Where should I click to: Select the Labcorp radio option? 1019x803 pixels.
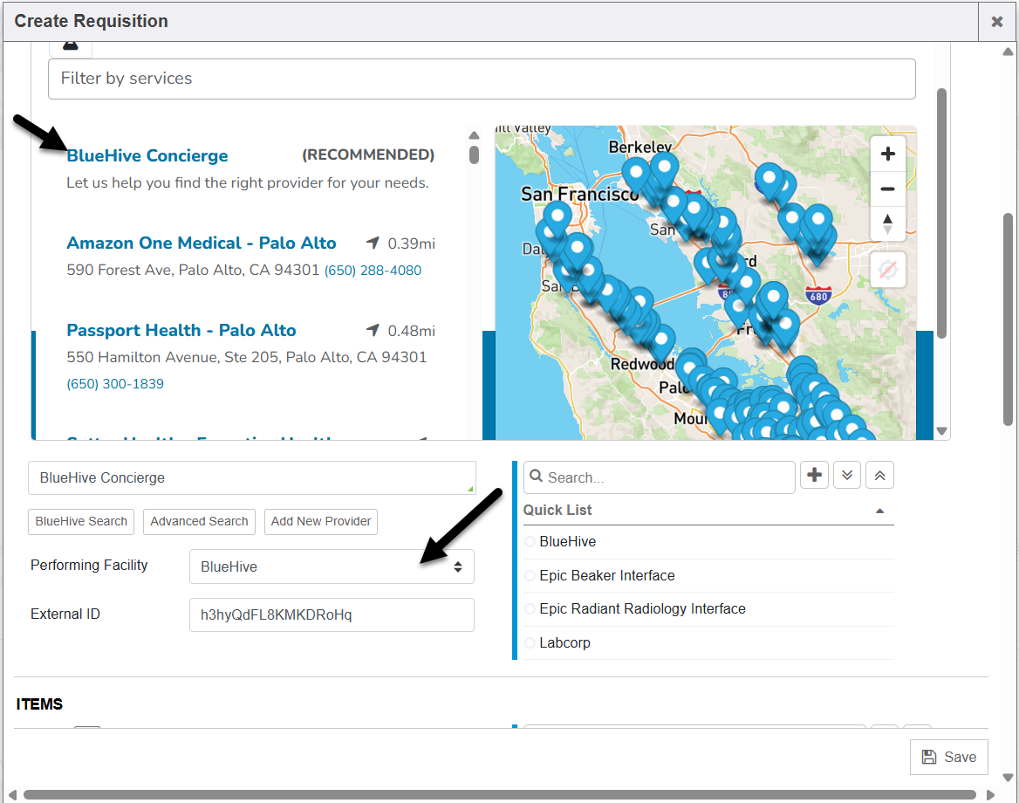pos(530,642)
